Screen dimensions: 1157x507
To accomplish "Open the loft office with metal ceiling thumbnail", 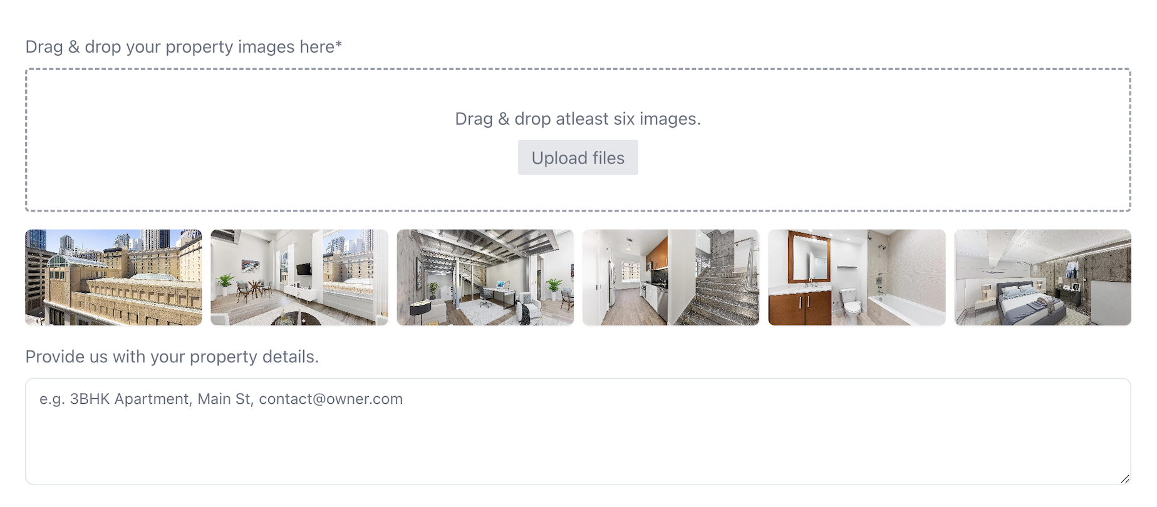I will (x=485, y=277).
